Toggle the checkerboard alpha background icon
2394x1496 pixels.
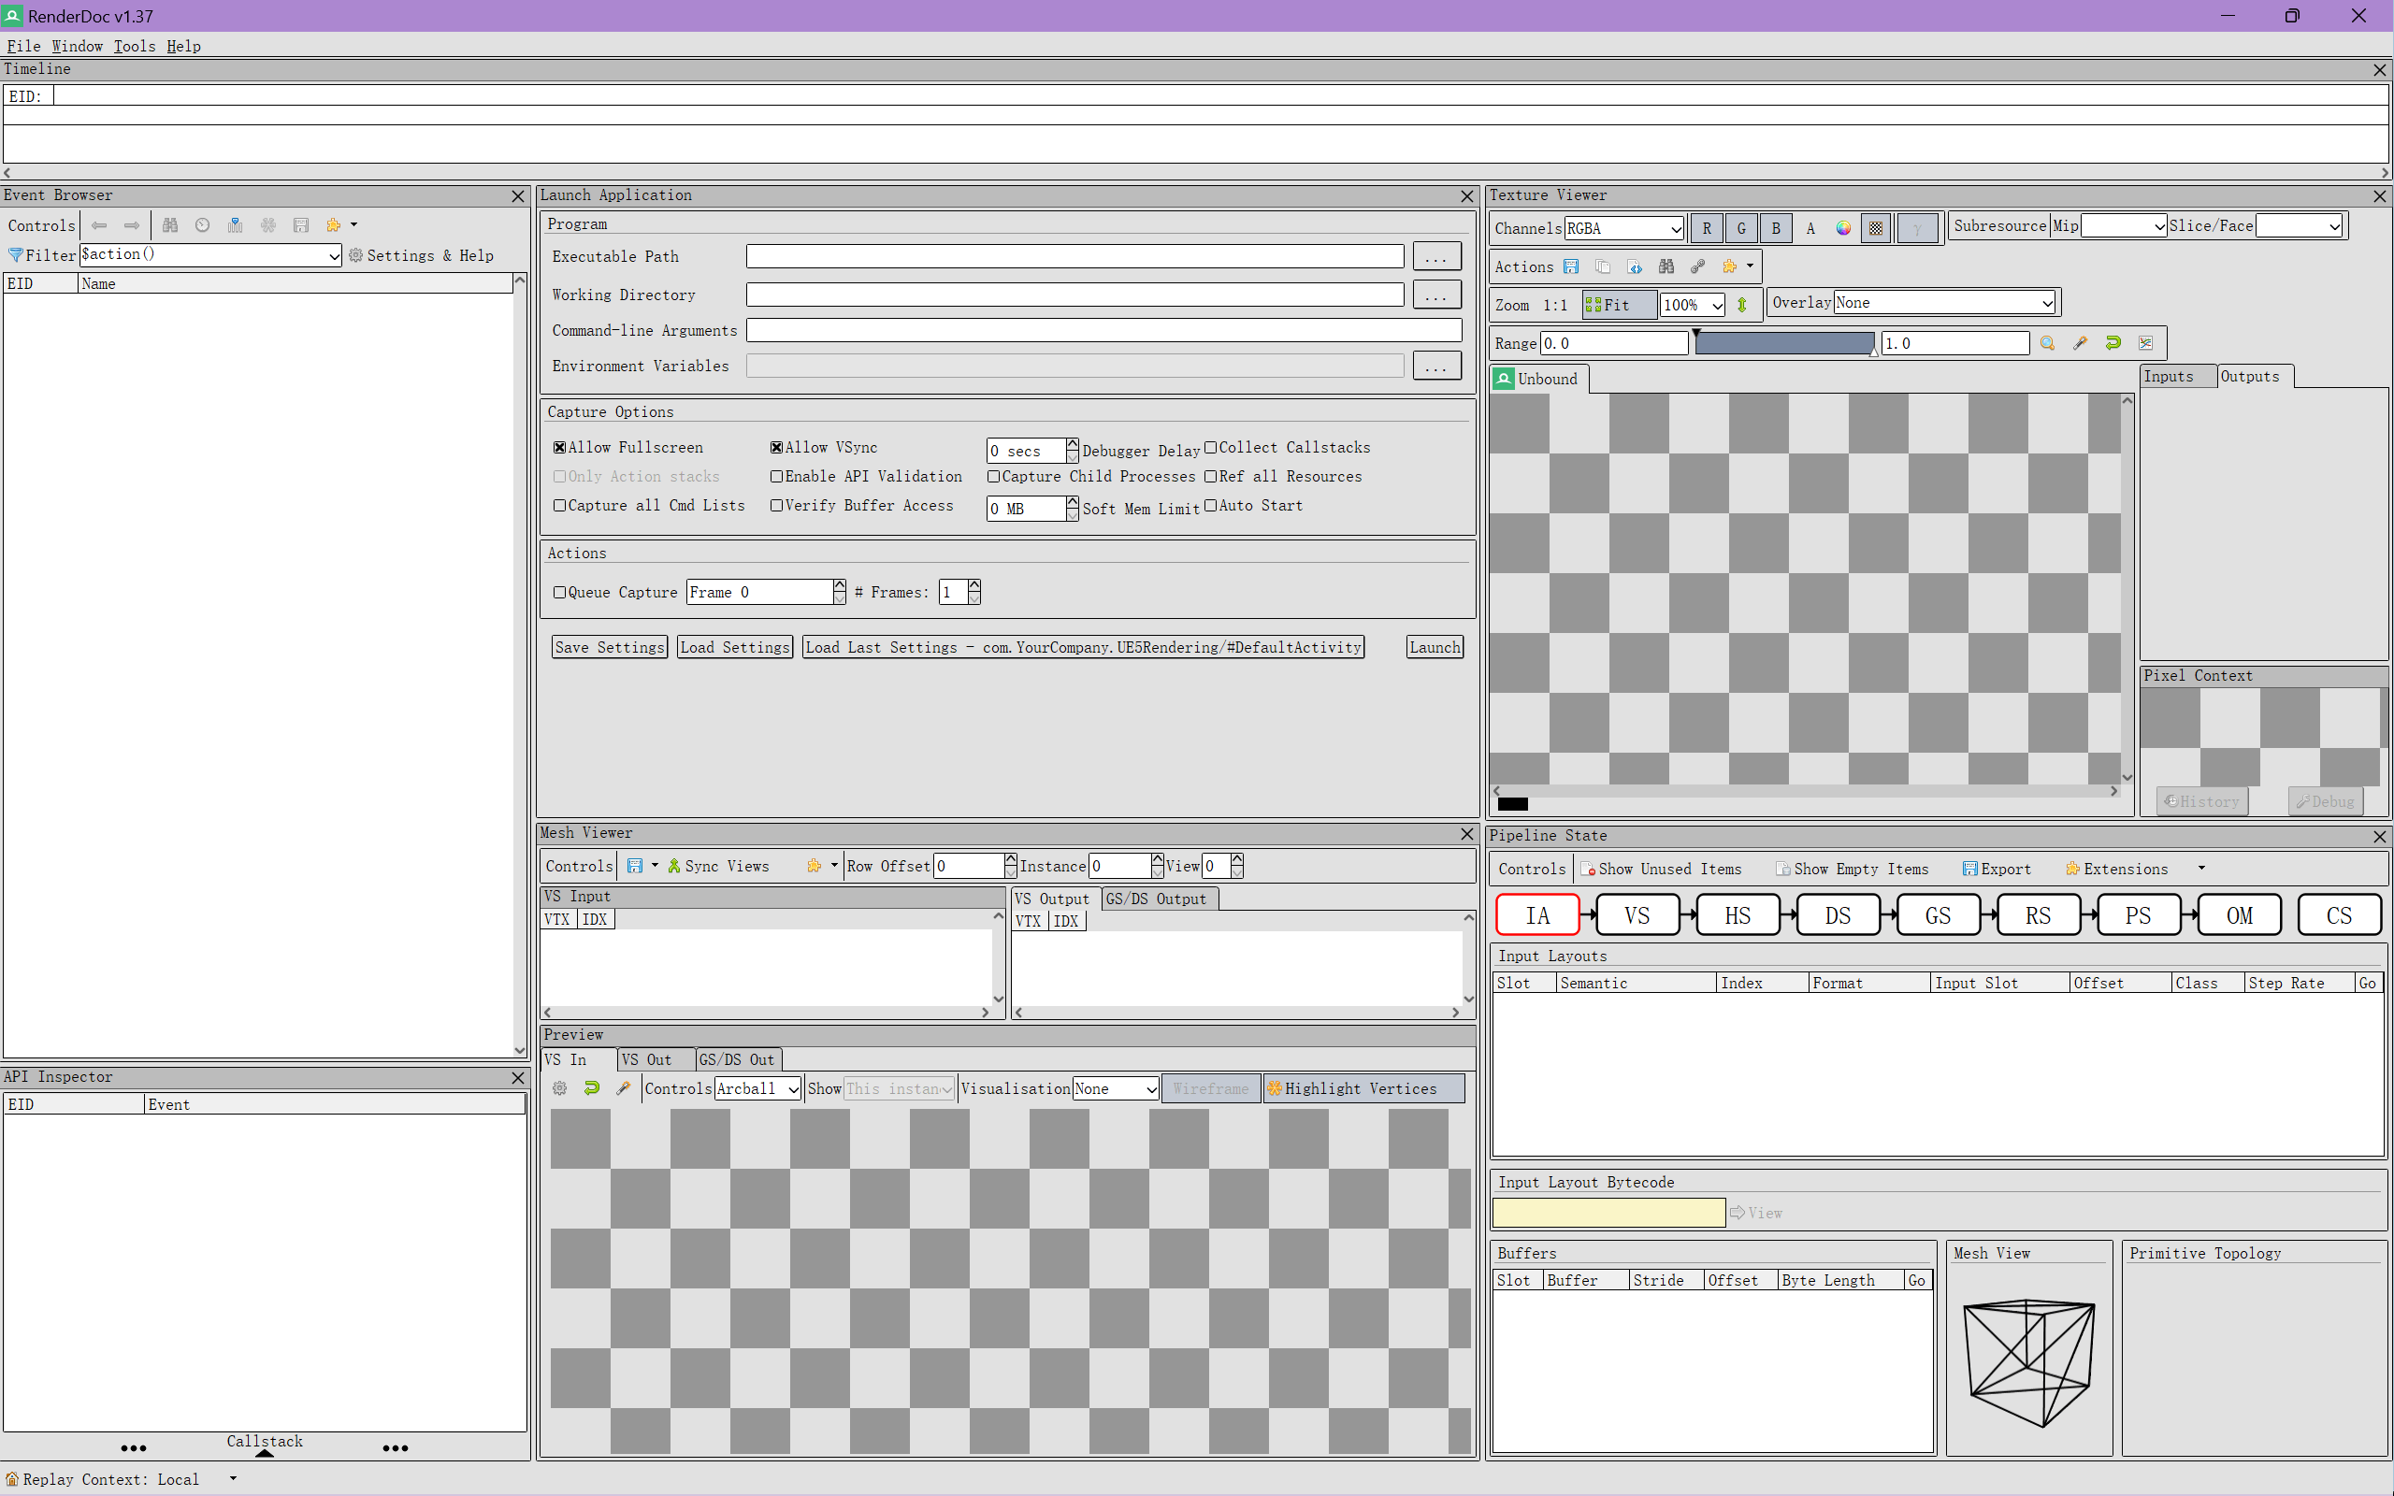point(1876,228)
